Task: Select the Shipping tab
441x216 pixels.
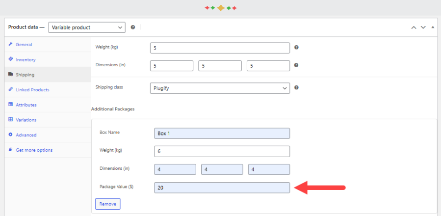Action: click(48, 75)
